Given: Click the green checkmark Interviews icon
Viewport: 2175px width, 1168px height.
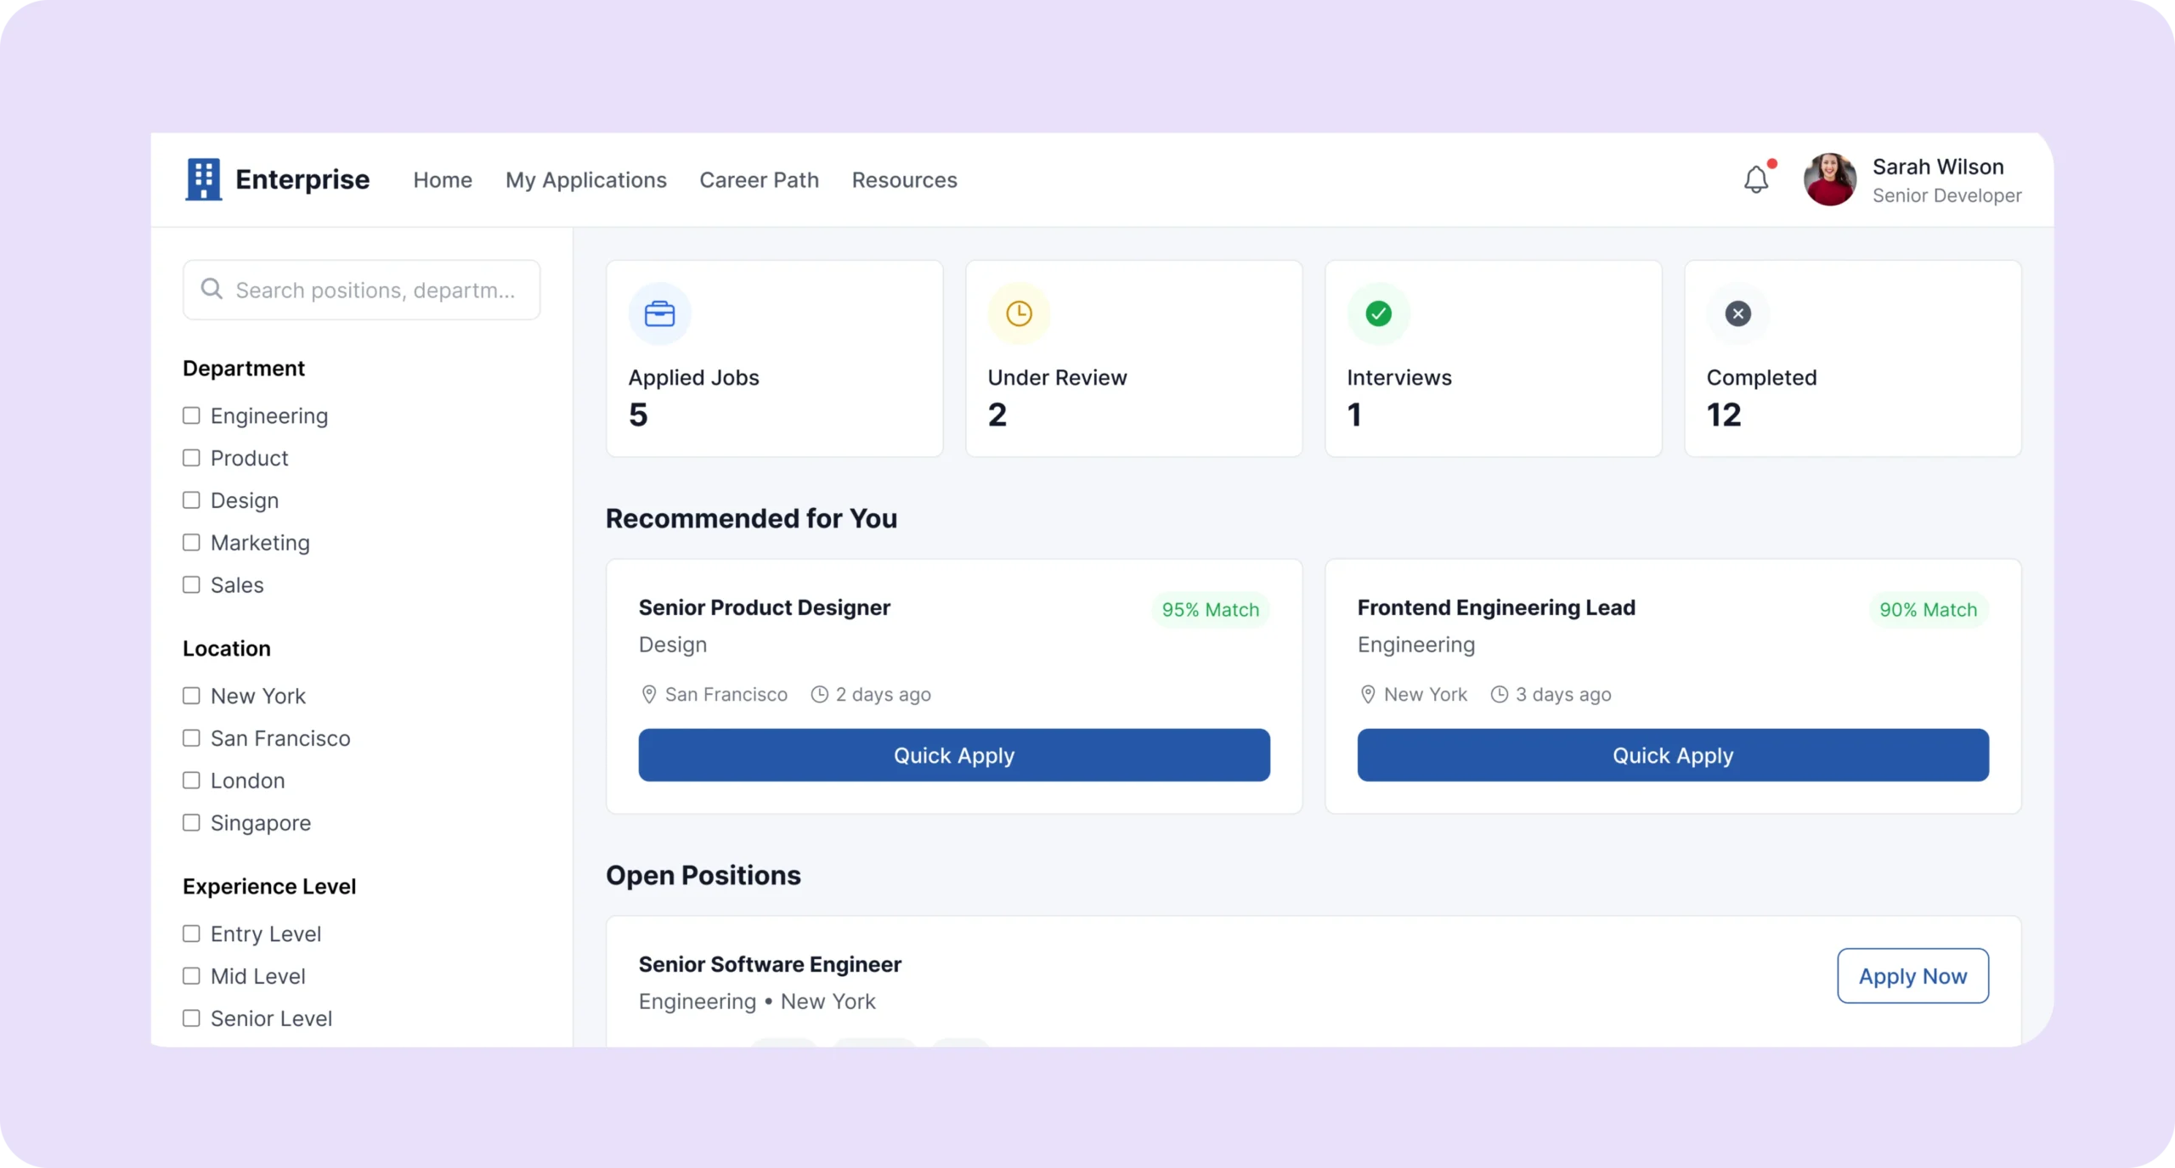Looking at the screenshot, I should tap(1378, 313).
